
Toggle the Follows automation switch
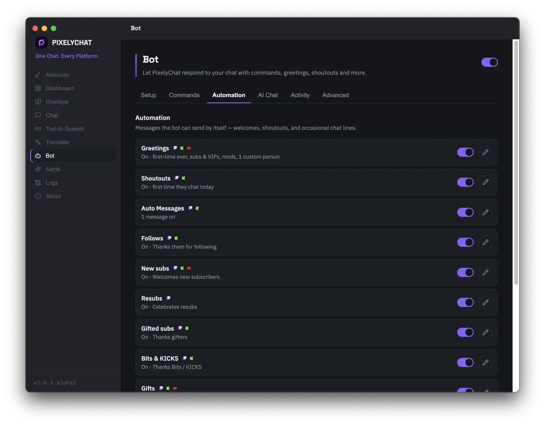[x=465, y=242]
